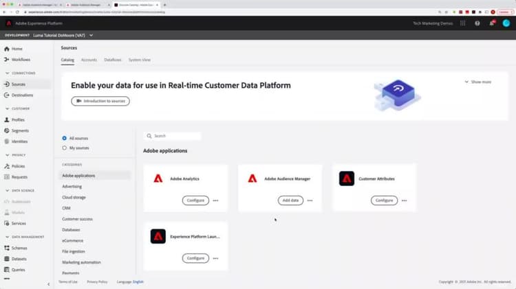Focus the sources Search field
The image size is (516, 289).
point(173,136)
